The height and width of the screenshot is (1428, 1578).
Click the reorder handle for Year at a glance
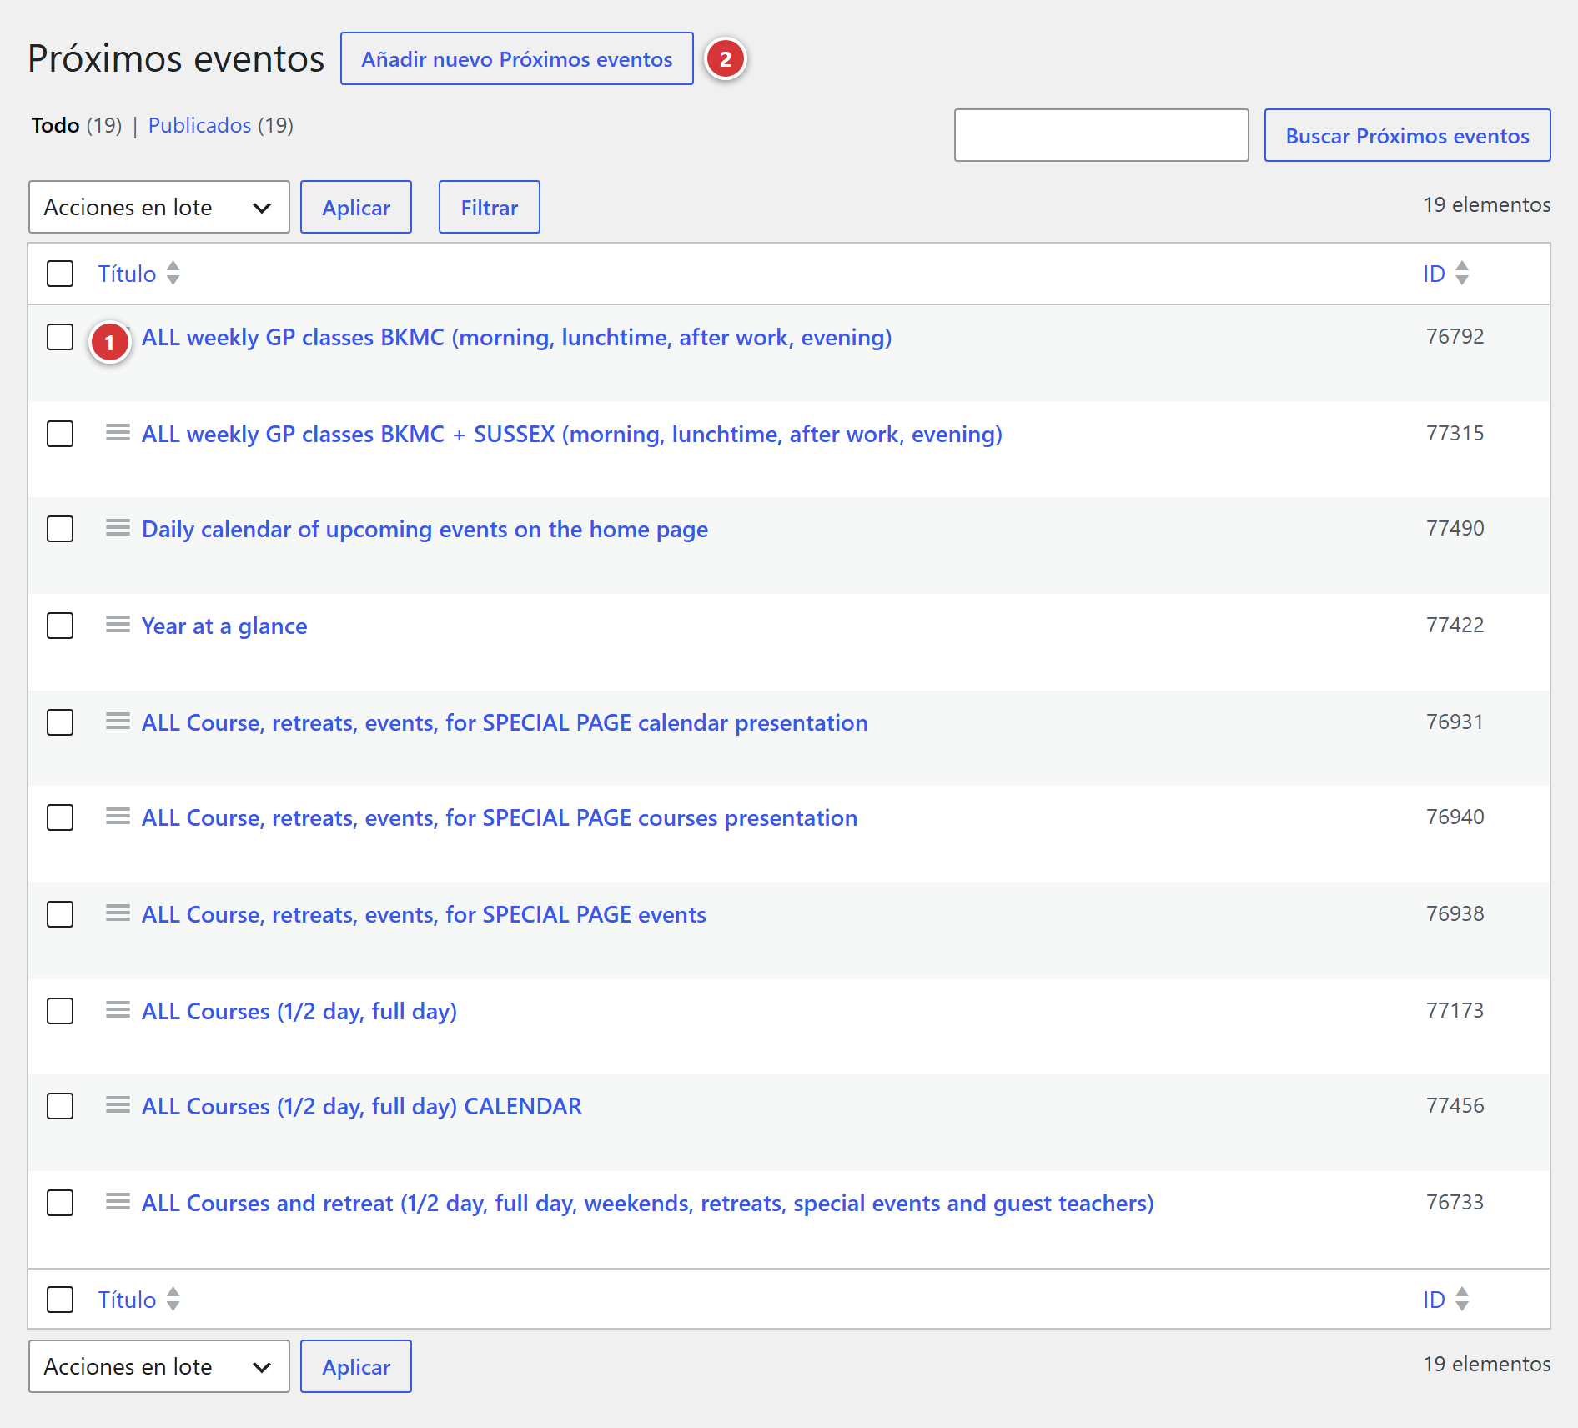tap(118, 625)
